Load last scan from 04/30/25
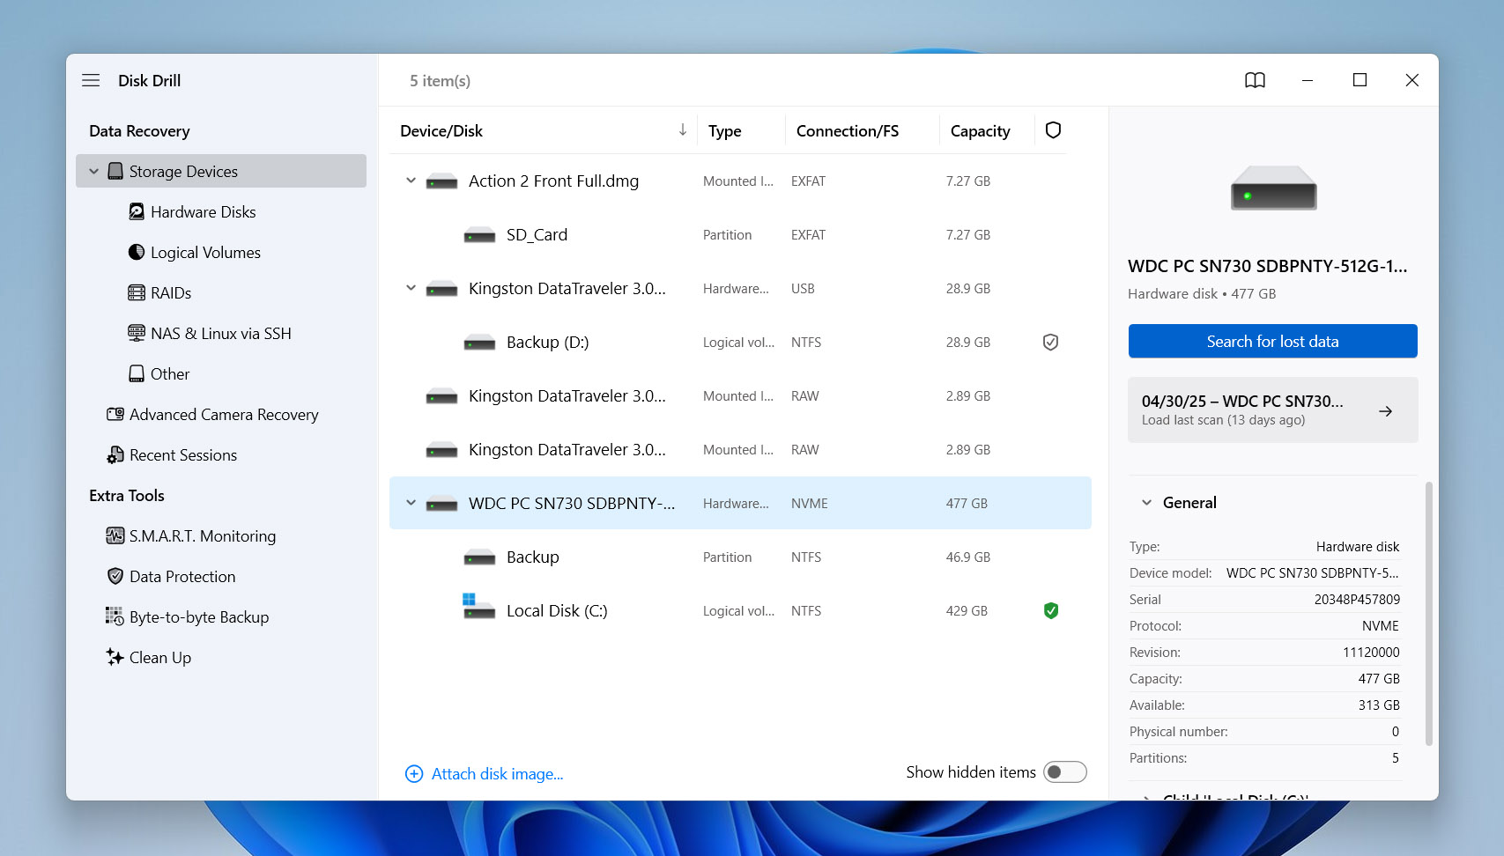The height and width of the screenshot is (856, 1504). 1272,410
